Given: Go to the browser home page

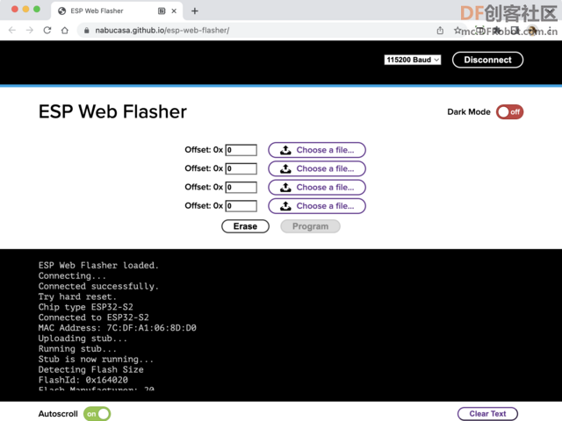Looking at the screenshot, I should coord(64,31).
